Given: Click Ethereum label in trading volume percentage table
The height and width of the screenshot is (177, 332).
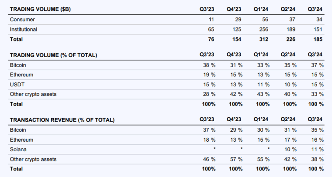Looking at the screenshot, I should (x=22, y=75).
